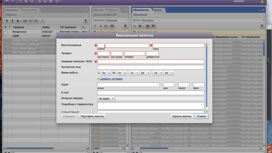The width and height of the screenshot is (272, 153).
Task: Click the Подставить визитку button
Action: click(92, 116)
